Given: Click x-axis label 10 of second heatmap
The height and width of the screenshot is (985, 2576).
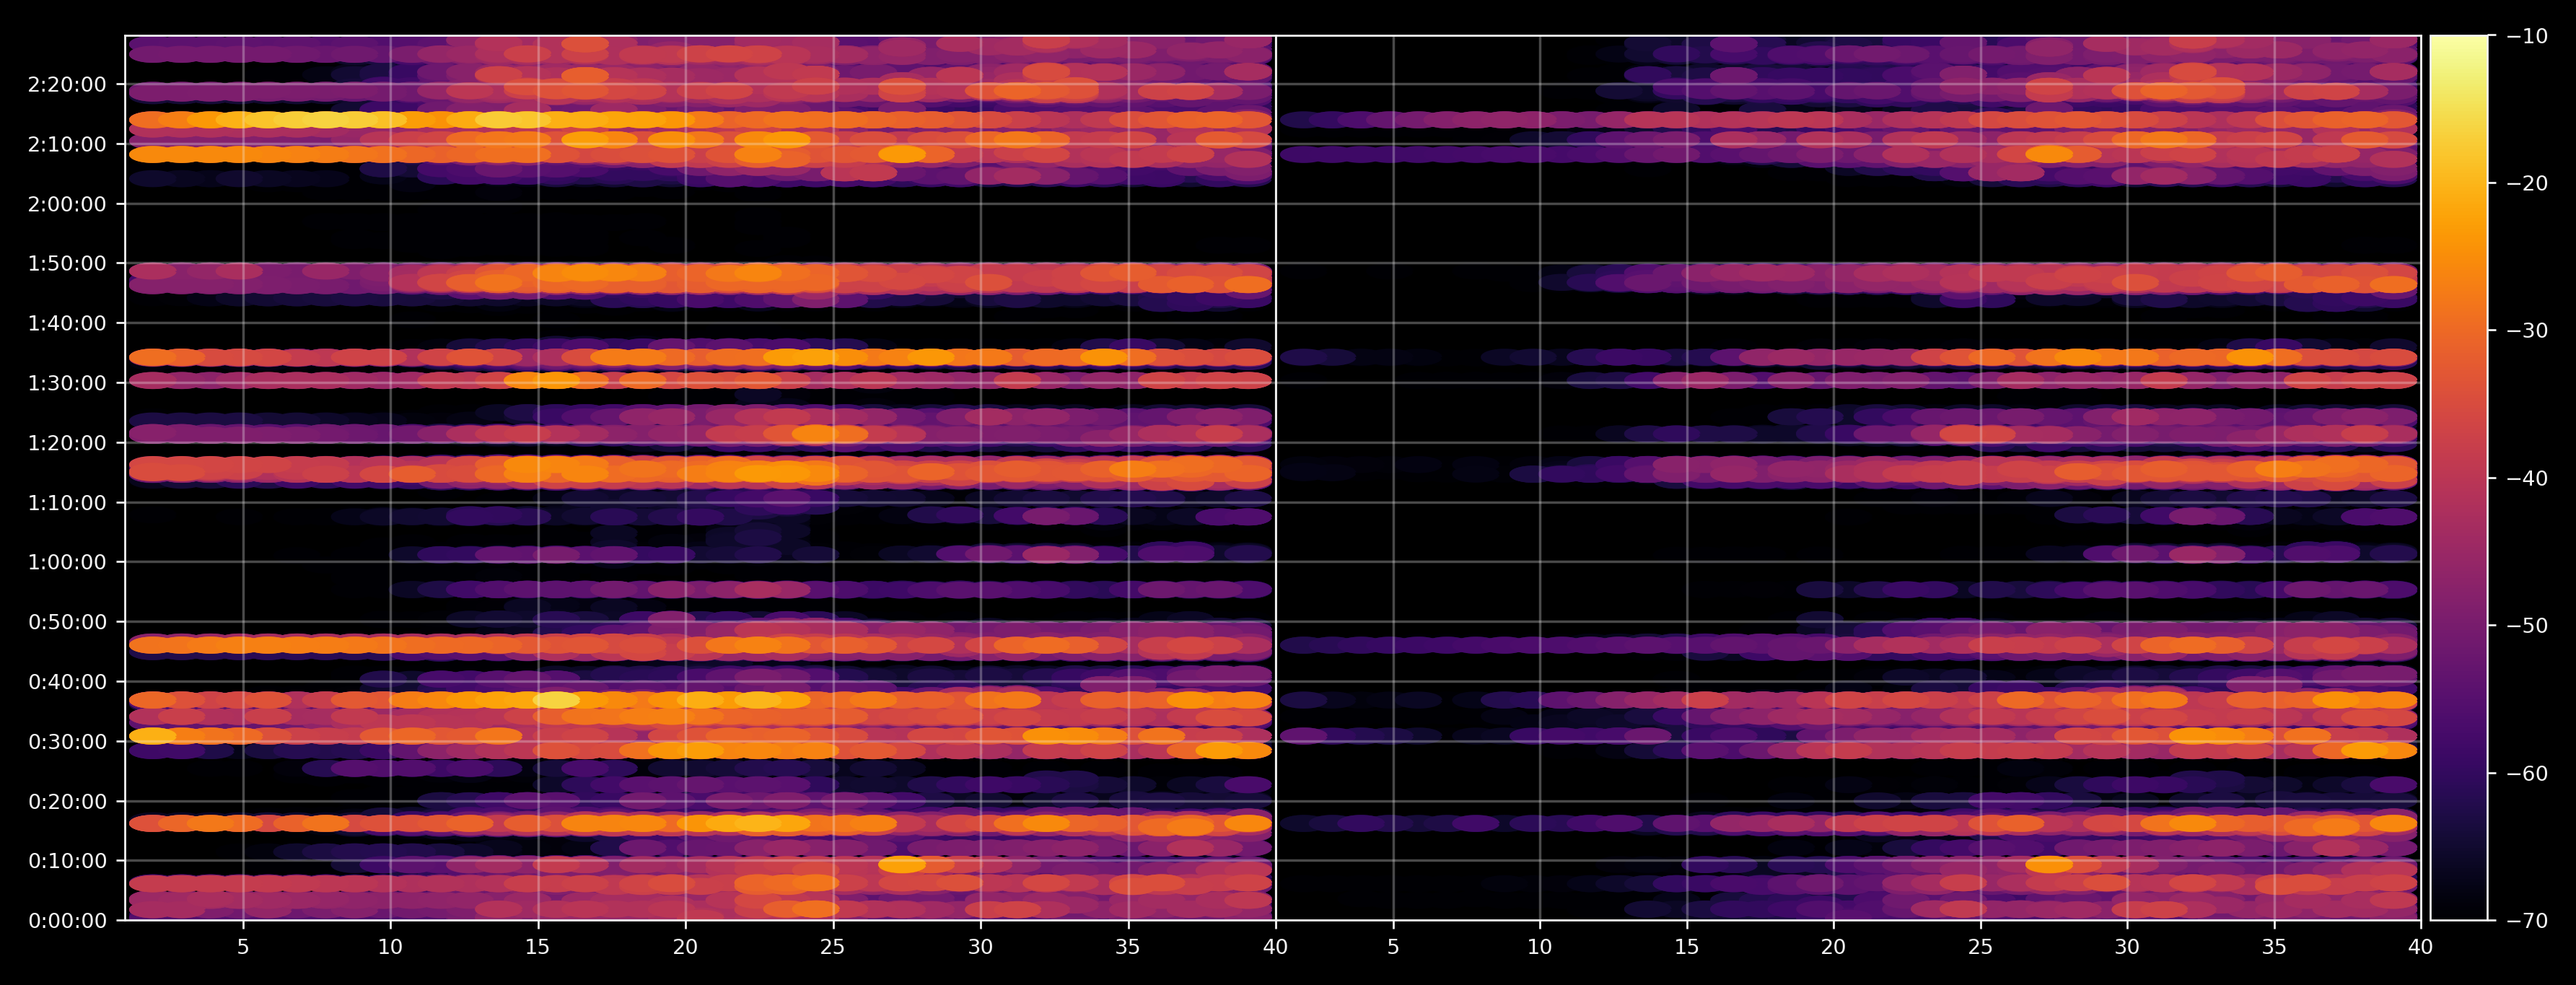Looking at the screenshot, I should (1540, 947).
